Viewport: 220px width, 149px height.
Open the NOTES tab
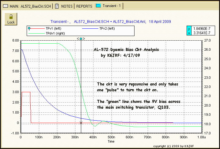point(64,6)
